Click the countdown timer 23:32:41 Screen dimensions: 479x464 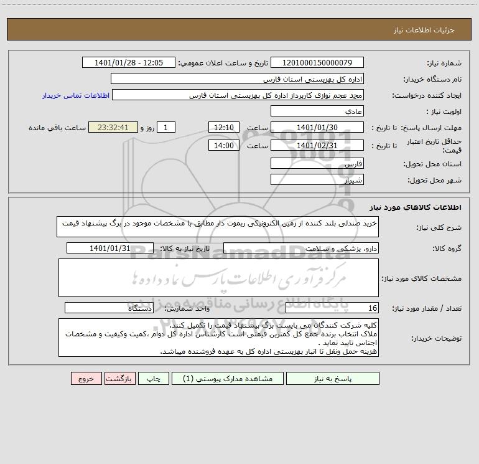(x=113, y=127)
